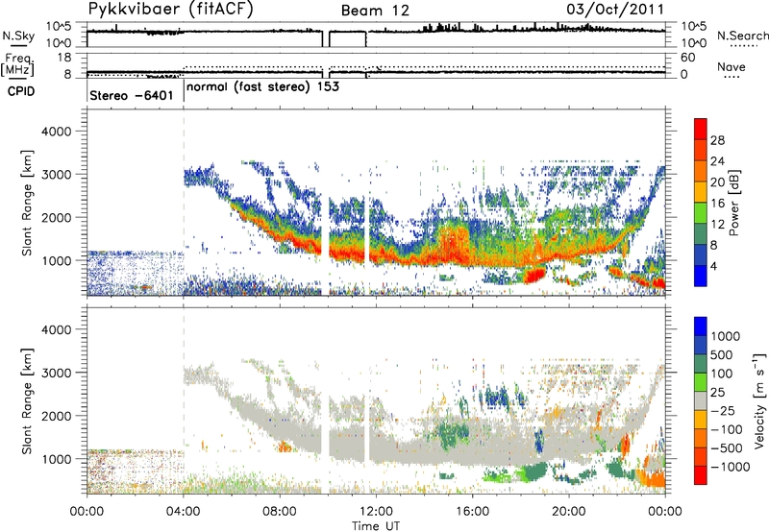Click the '16:00' time axis label

(472, 512)
